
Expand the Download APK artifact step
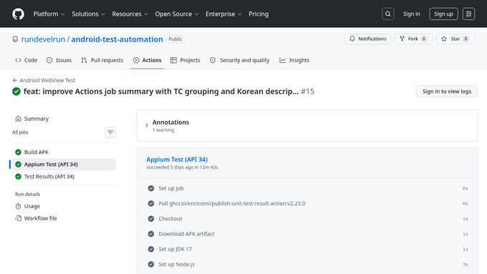(x=307, y=234)
